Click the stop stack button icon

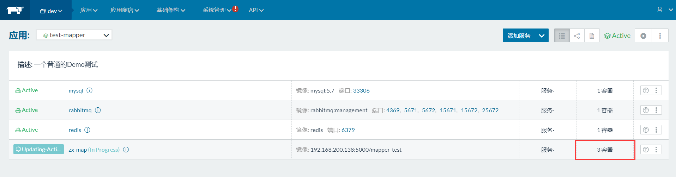643,36
